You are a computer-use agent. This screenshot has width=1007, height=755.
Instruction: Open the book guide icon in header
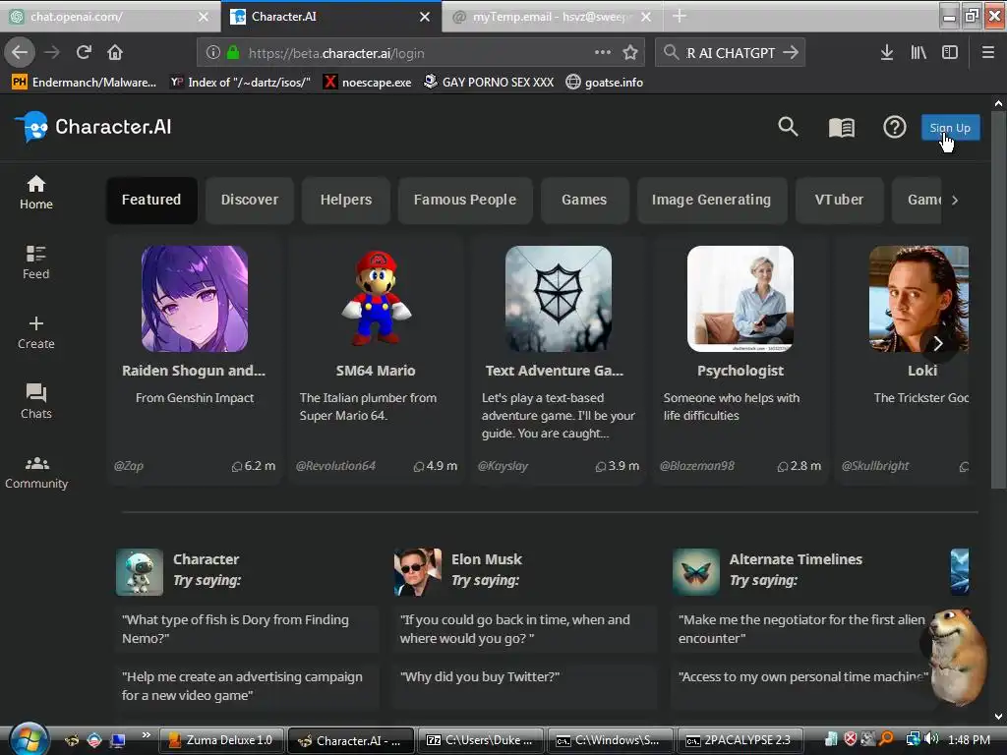(842, 127)
